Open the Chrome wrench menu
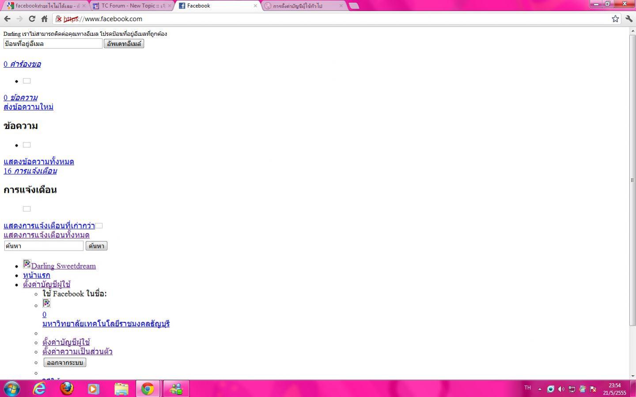This screenshot has width=636, height=397. 629,19
